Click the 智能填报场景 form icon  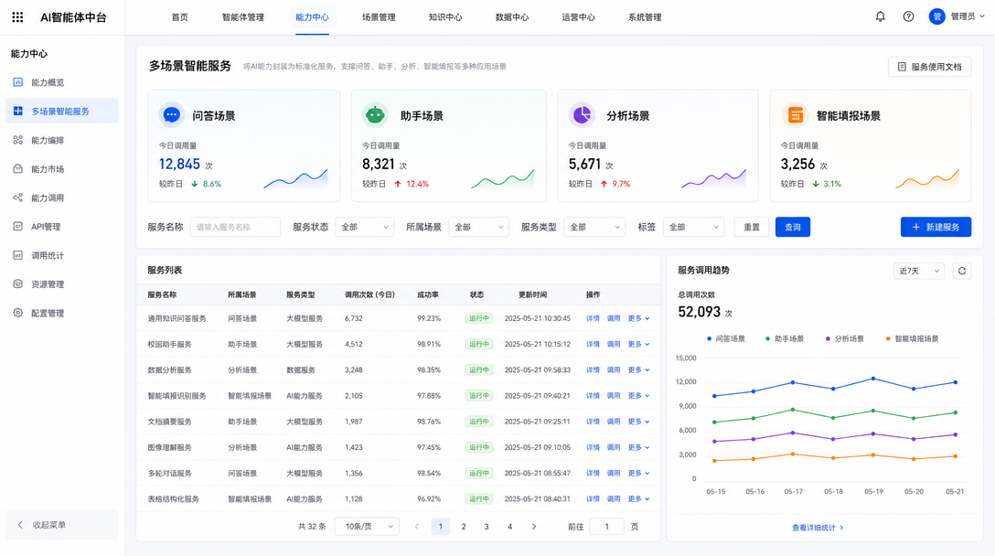pyautogui.click(x=795, y=115)
